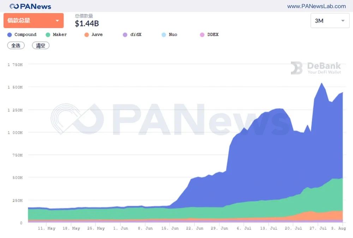This screenshot has width=353, height=238.
Task: Toggle the Aave series in legend
Action: [94, 35]
